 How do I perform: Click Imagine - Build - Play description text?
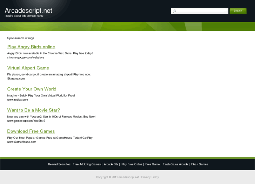pos(41,96)
